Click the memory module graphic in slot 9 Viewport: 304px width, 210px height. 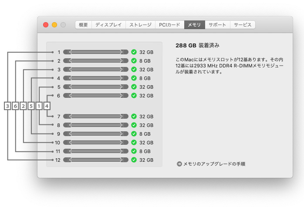[x=96, y=134]
